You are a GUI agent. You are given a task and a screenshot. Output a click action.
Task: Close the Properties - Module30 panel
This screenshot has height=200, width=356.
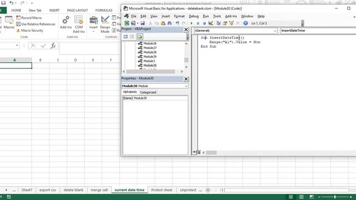[x=186, y=79]
